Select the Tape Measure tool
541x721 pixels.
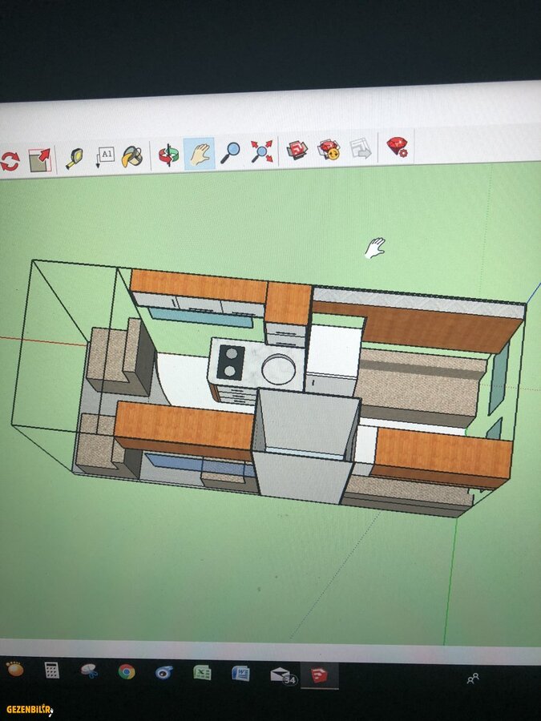(75, 157)
